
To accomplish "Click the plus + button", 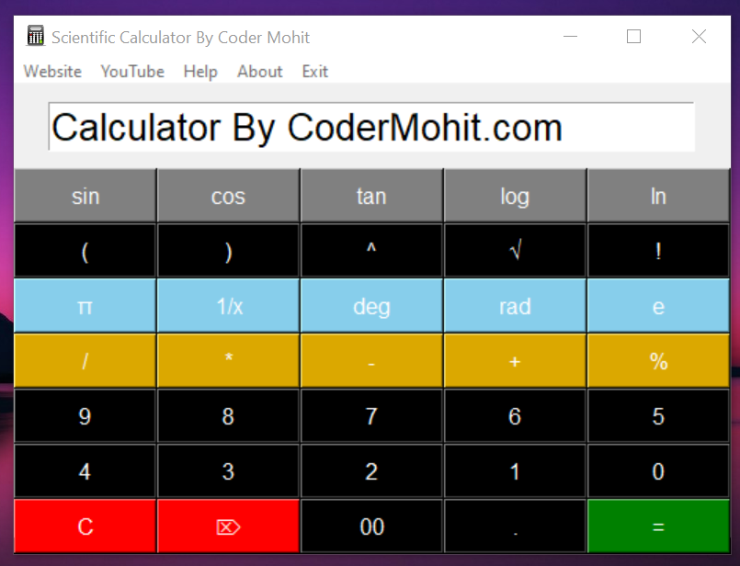I will (515, 361).
